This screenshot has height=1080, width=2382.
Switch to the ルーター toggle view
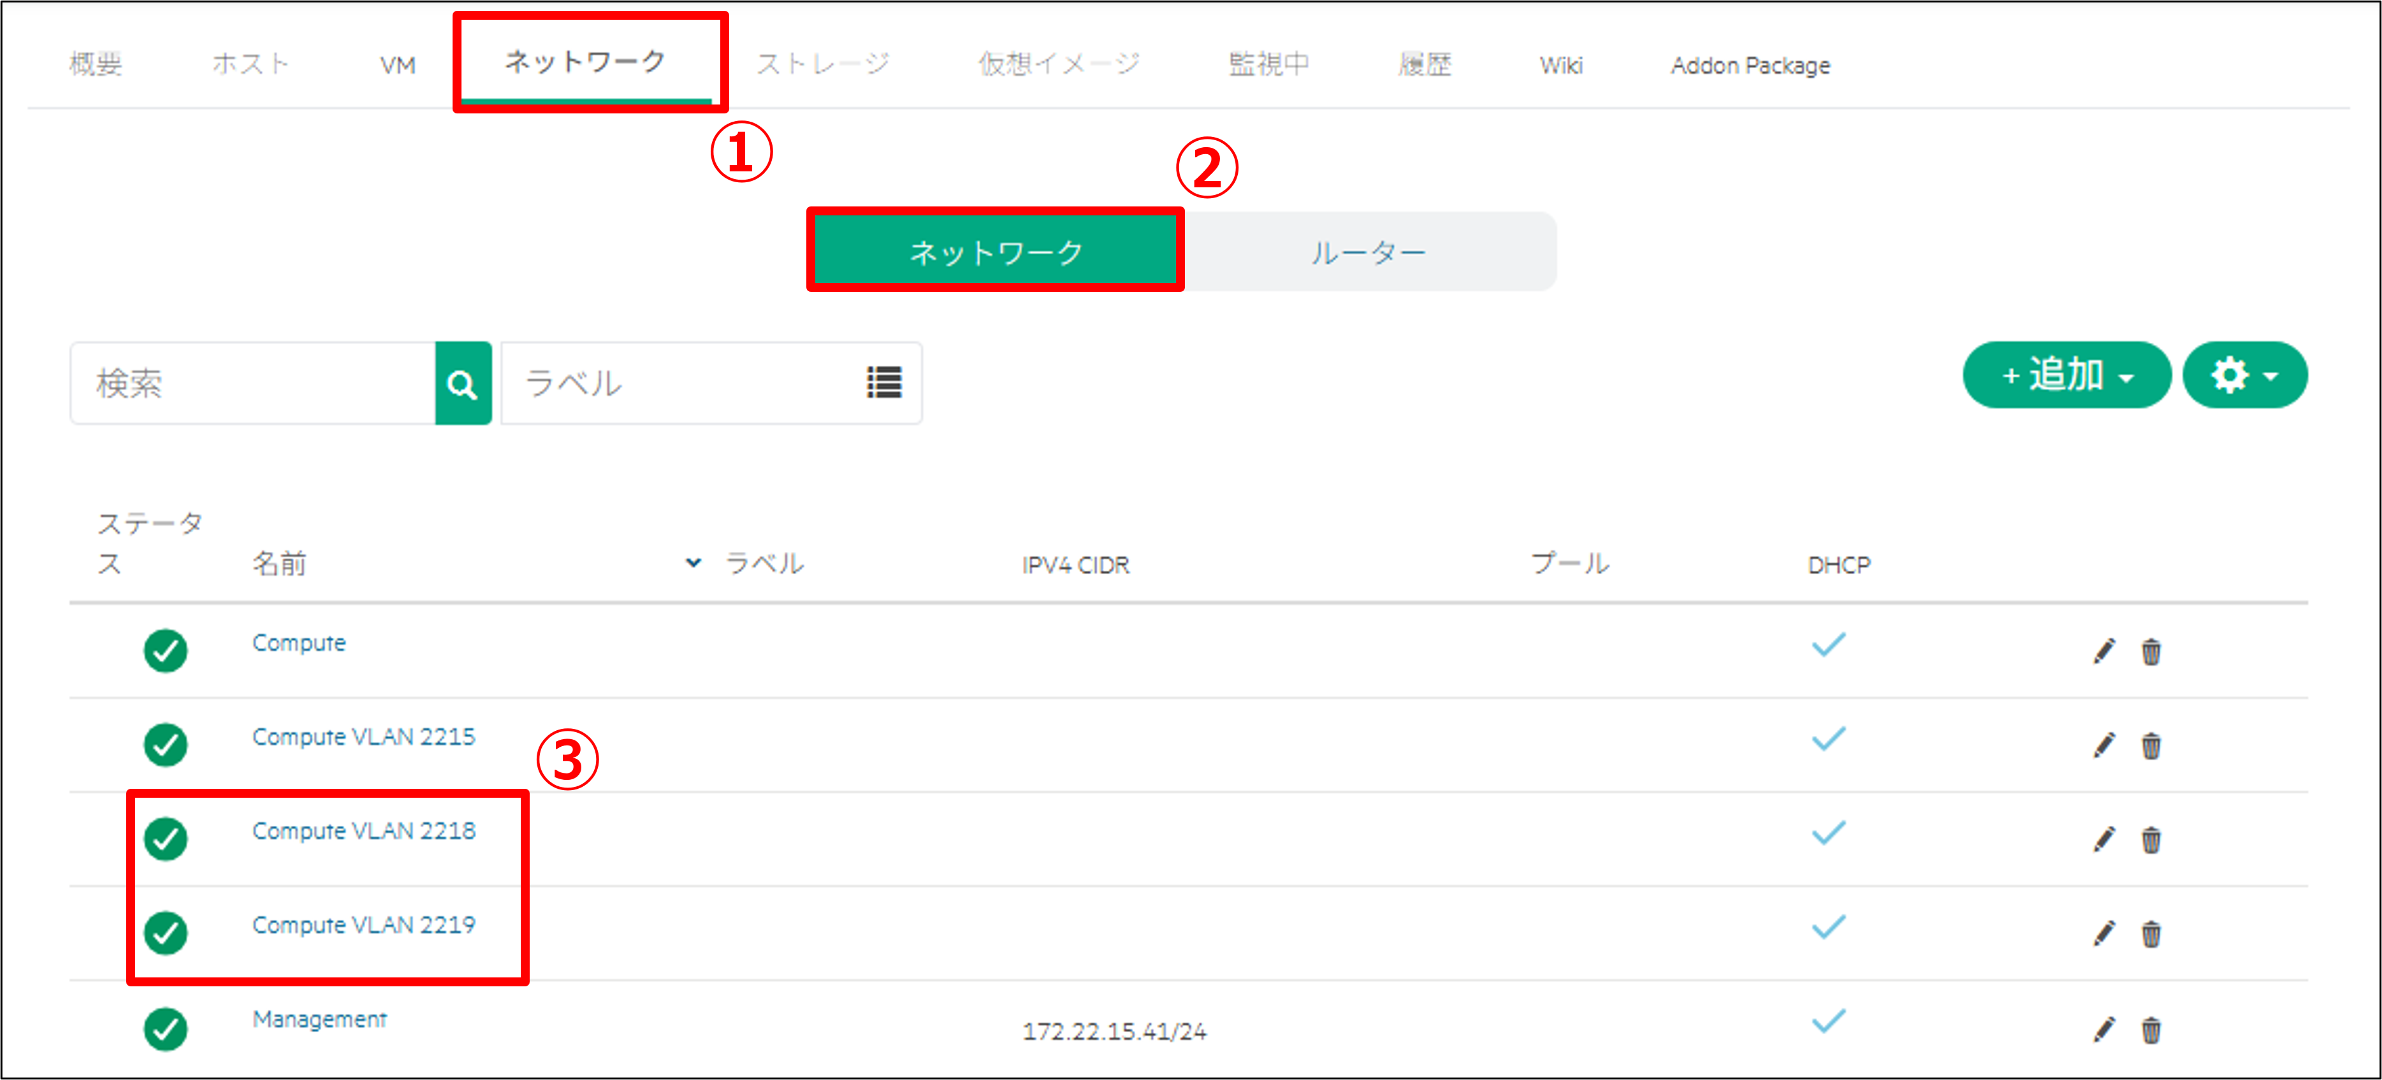pos(1368,252)
